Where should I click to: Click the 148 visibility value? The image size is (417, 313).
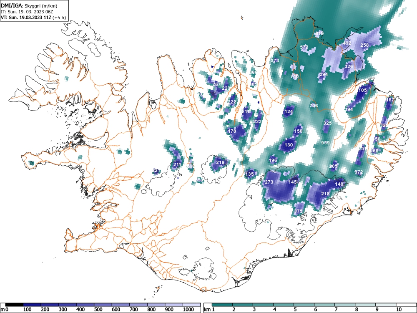tap(339, 184)
